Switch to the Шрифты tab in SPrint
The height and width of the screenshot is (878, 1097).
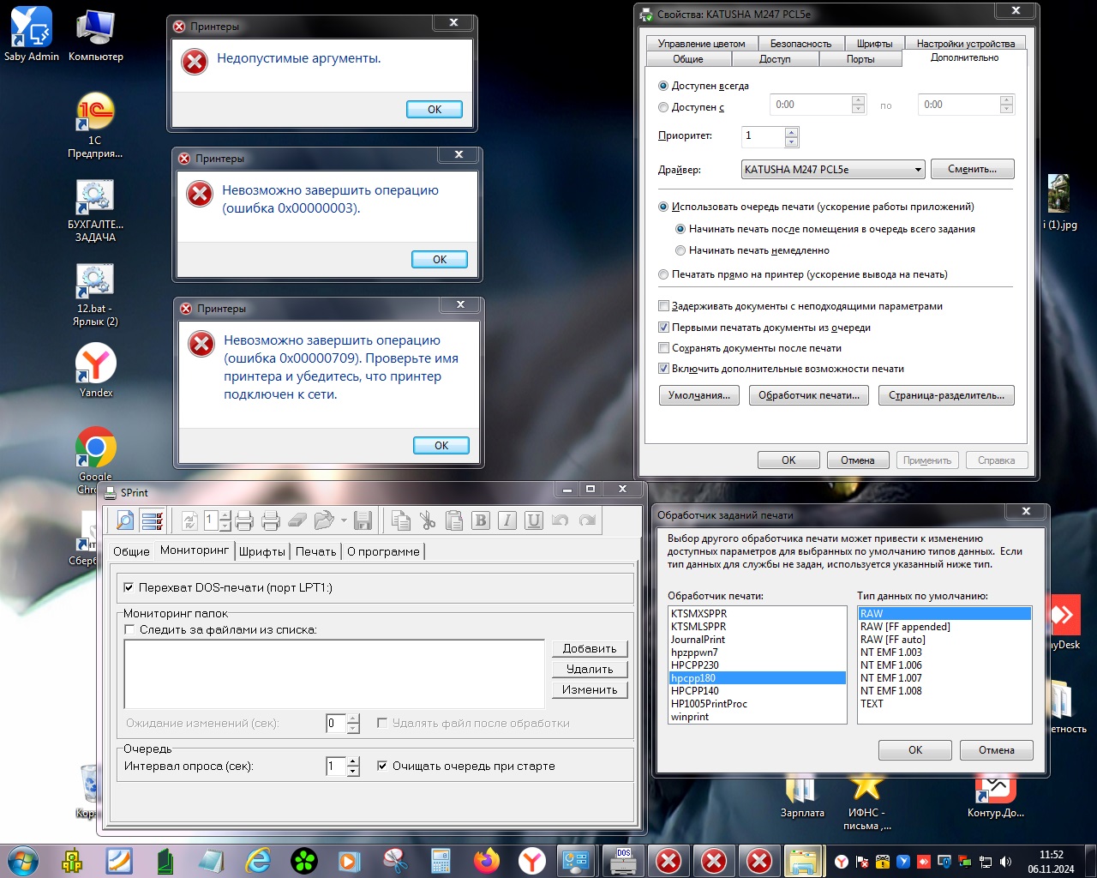point(262,551)
